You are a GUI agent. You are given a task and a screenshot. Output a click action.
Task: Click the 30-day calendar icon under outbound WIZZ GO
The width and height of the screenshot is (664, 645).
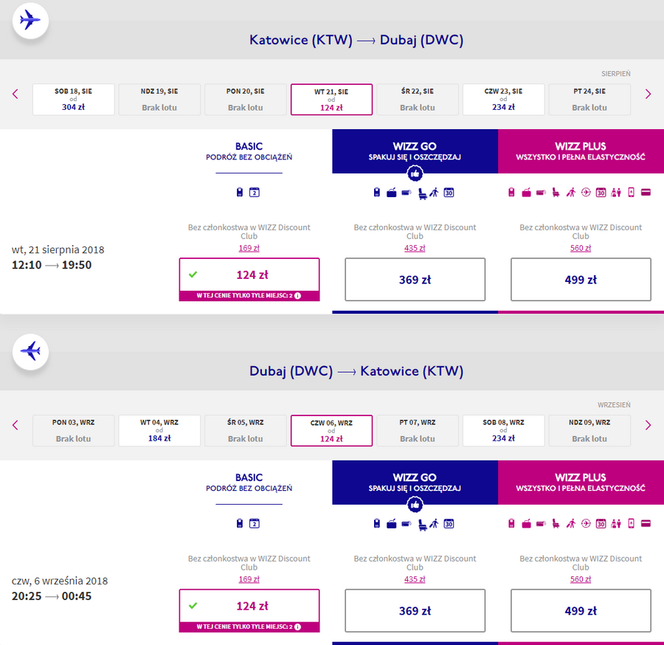(x=449, y=193)
